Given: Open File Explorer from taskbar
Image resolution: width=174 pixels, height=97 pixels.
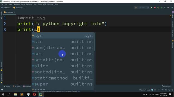Looking at the screenshot, I should 16,95.
